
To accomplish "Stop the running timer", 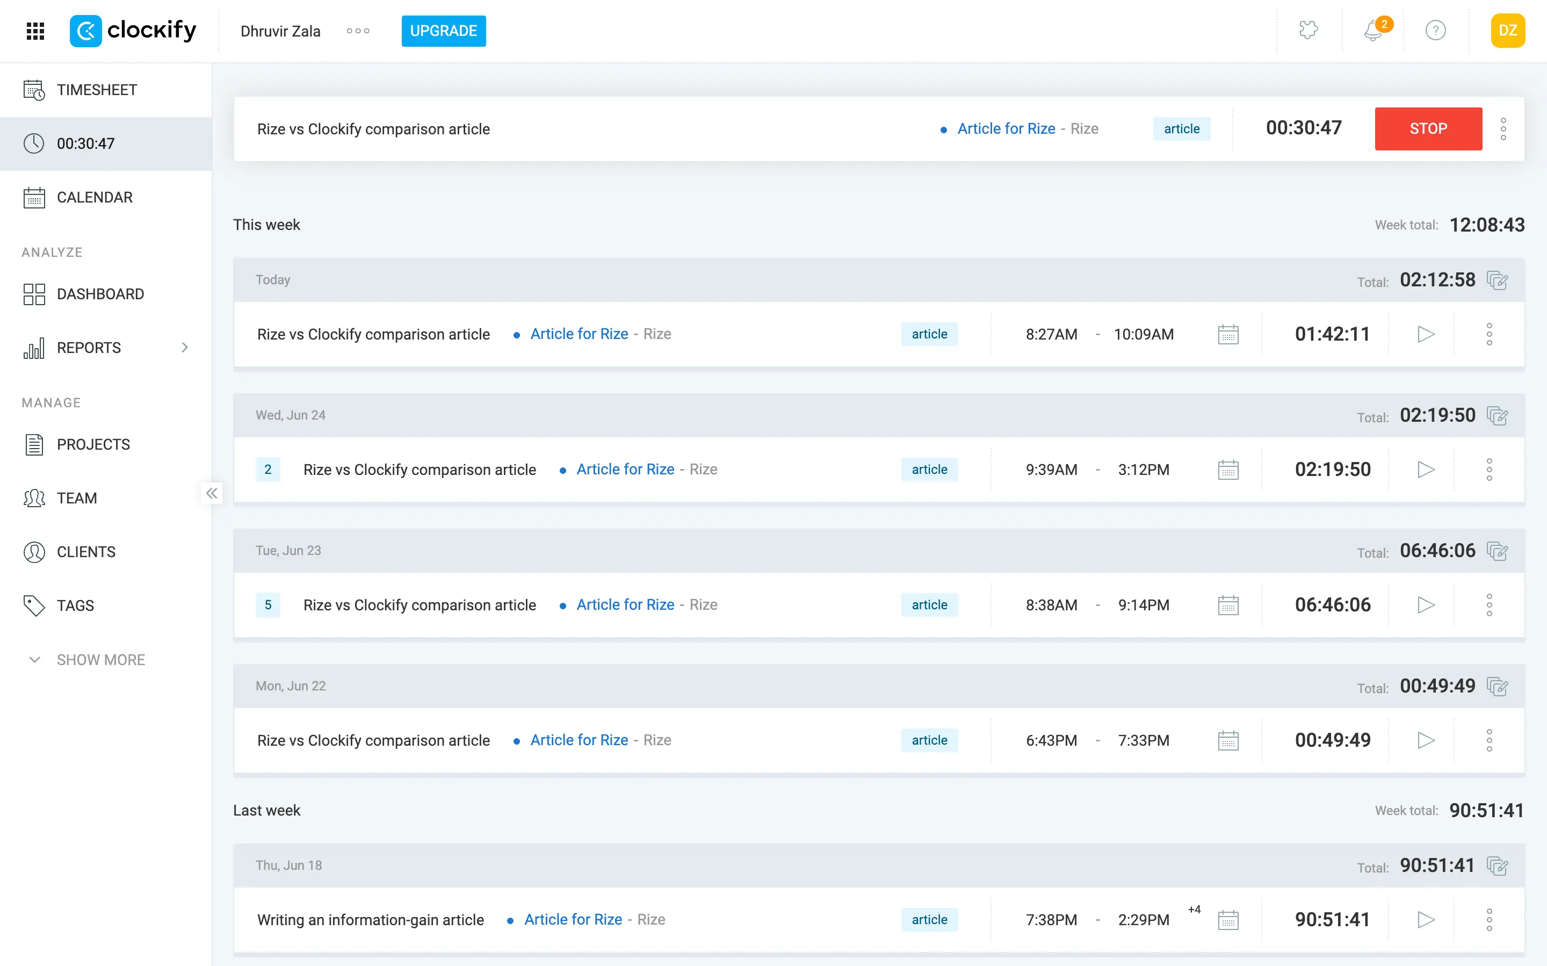I will [x=1428, y=128].
